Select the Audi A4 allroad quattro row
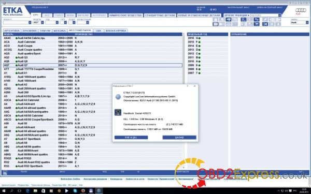The image size is (311, 194). click(x=93, y=108)
